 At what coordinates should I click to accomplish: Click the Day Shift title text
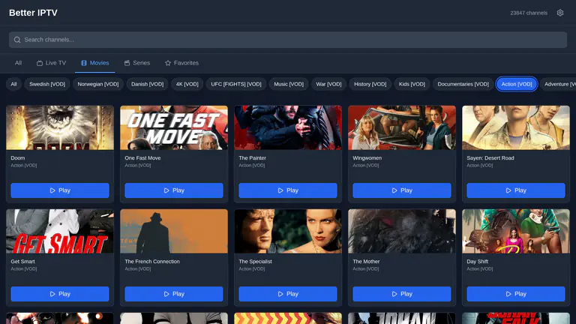(x=478, y=262)
